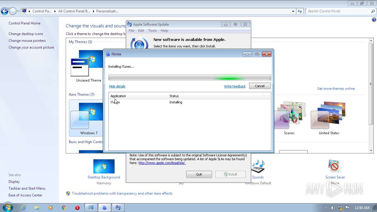This screenshot has width=377, height=212.
Task: Sort by Status column header in Ninite
Action: point(215,96)
